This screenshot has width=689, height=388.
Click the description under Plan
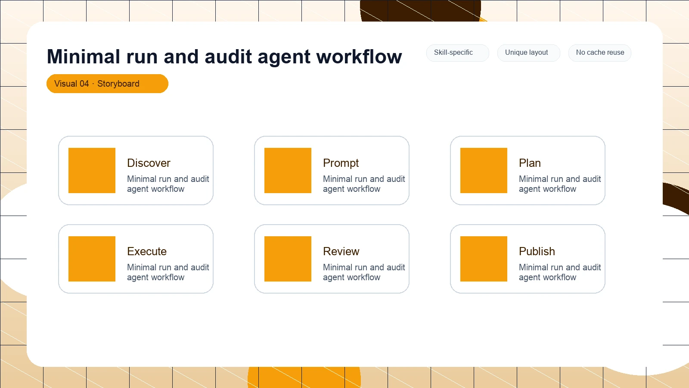click(560, 184)
